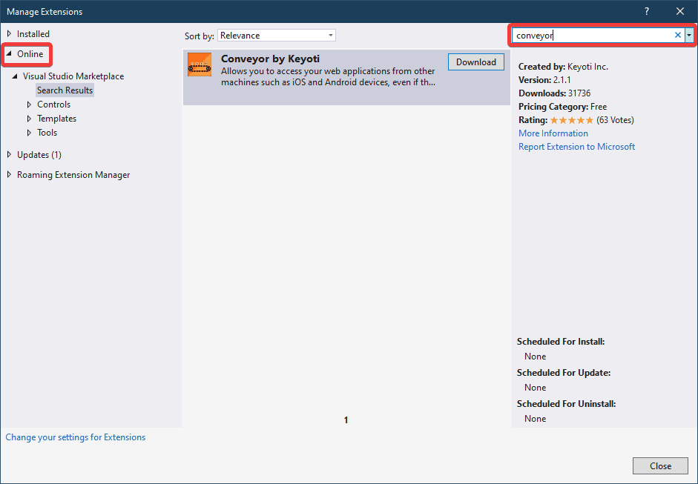Expand the Tools tree node
698x484 pixels.
coord(29,133)
